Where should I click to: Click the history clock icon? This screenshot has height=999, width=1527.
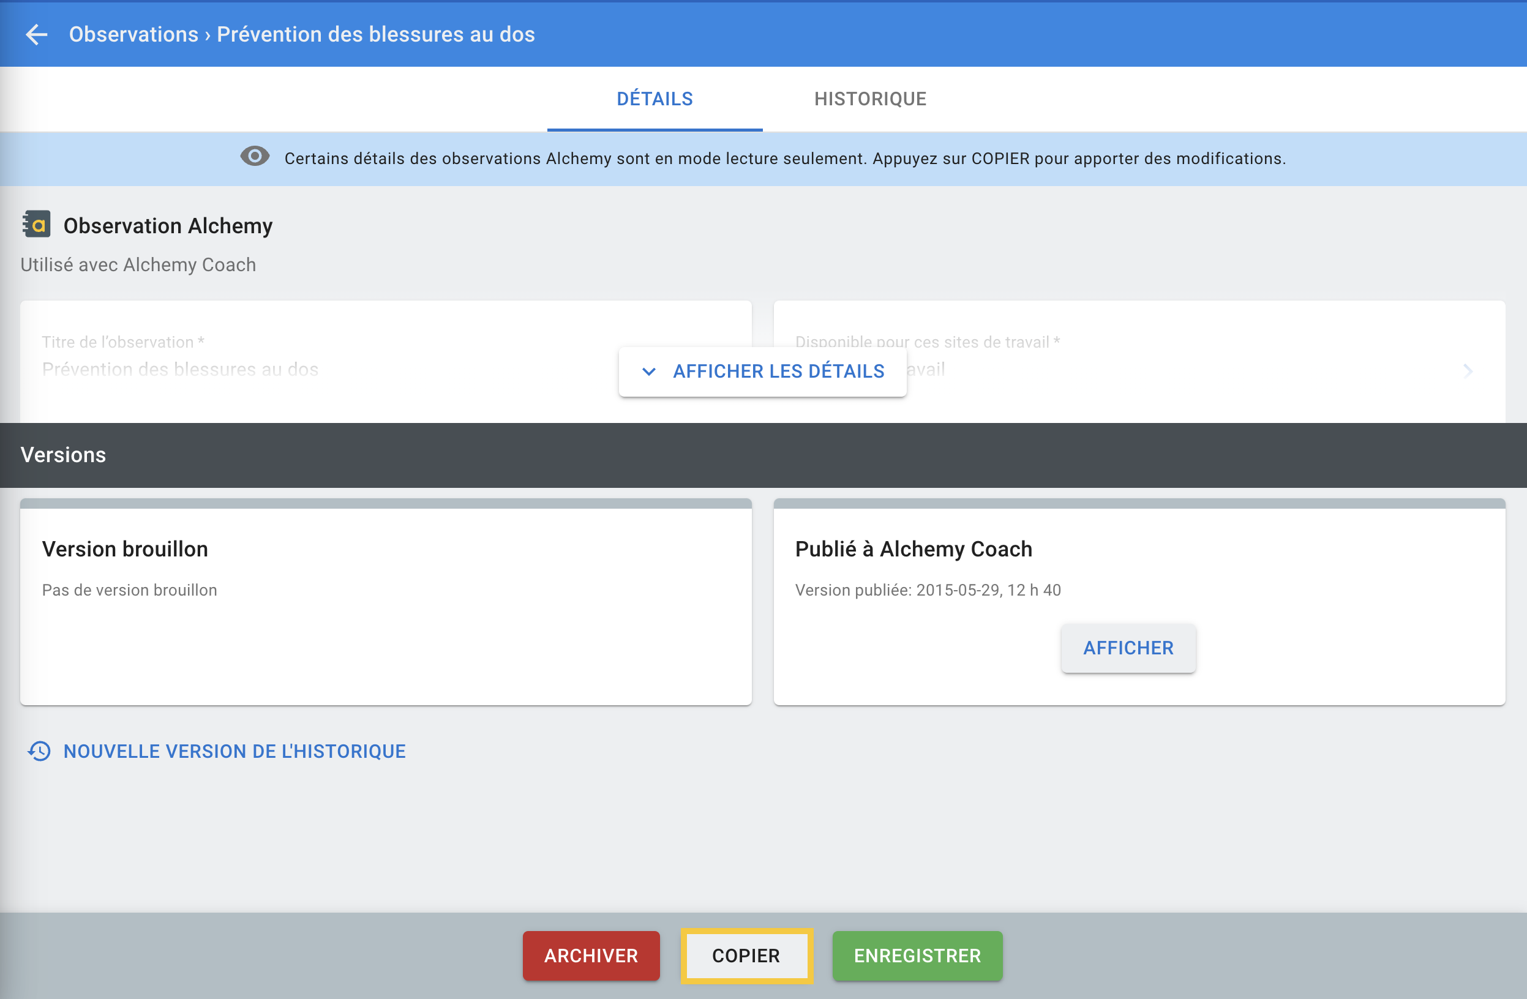pyautogui.click(x=39, y=750)
